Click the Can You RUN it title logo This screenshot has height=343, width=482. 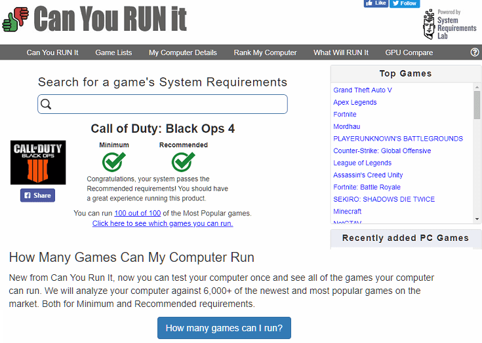(x=110, y=19)
